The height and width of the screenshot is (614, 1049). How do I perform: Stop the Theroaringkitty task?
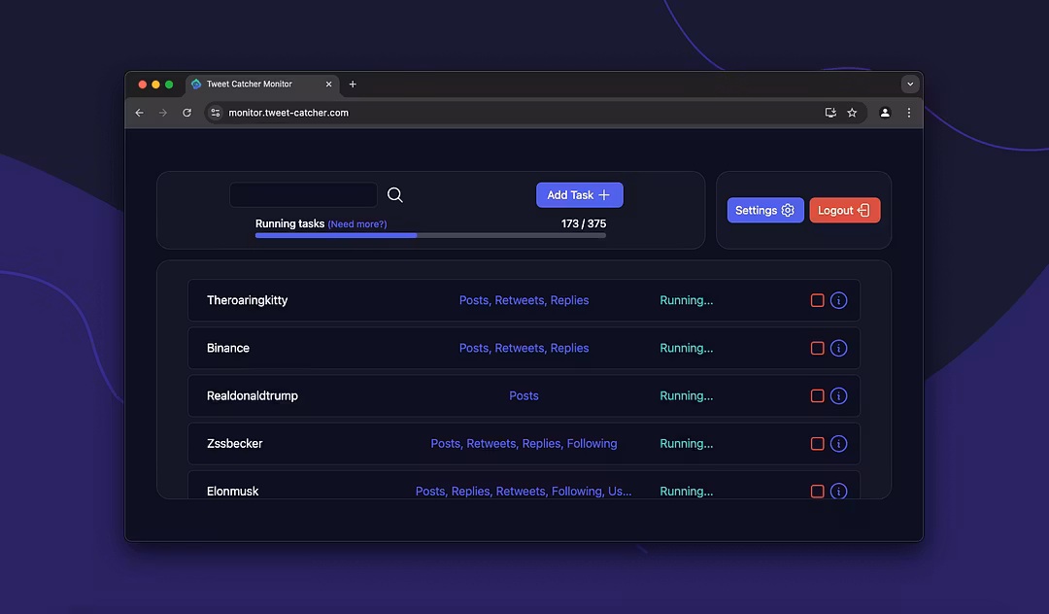(817, 300)
